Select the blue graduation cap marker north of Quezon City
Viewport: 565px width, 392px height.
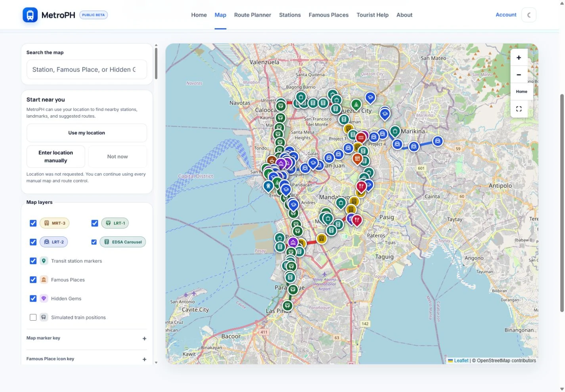coord(370,97)
